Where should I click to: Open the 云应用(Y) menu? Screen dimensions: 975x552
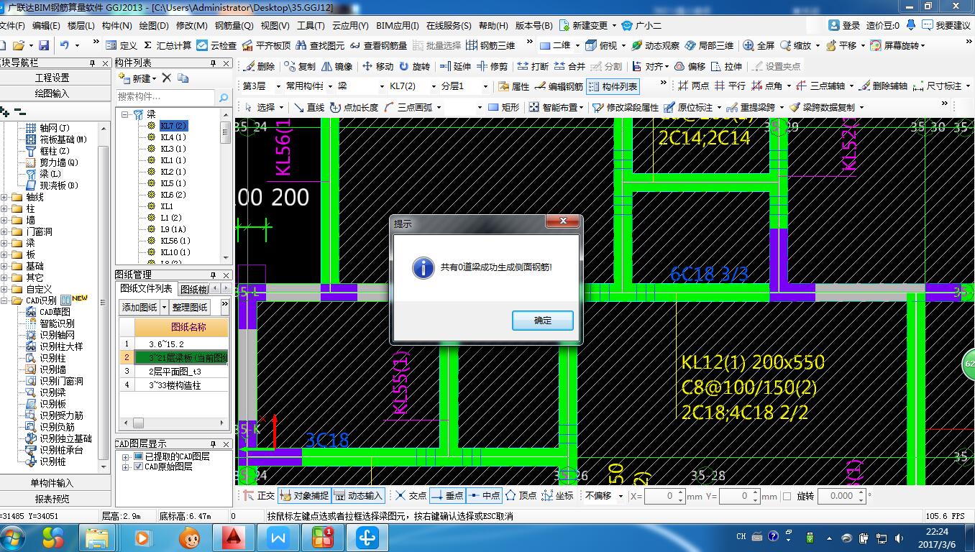[350, 25]
